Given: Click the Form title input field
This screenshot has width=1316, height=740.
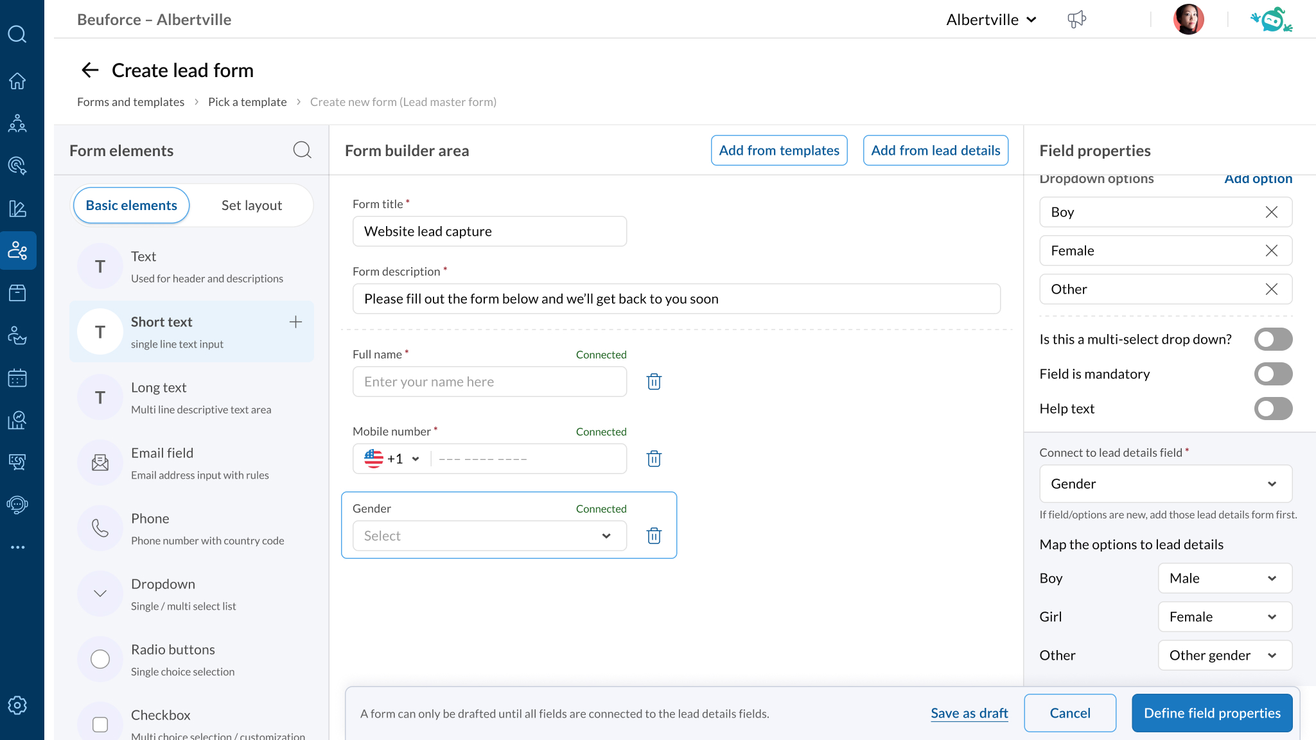Looking at the screenshot, I should click(489, 231).
